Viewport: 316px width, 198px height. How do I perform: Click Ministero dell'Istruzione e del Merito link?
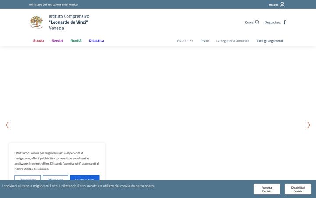(x=54, y=4)
